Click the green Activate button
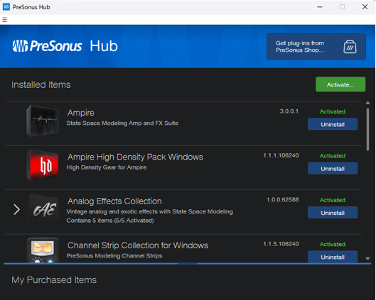This screenshot has height=300, width=376. (x=340, y=84)
